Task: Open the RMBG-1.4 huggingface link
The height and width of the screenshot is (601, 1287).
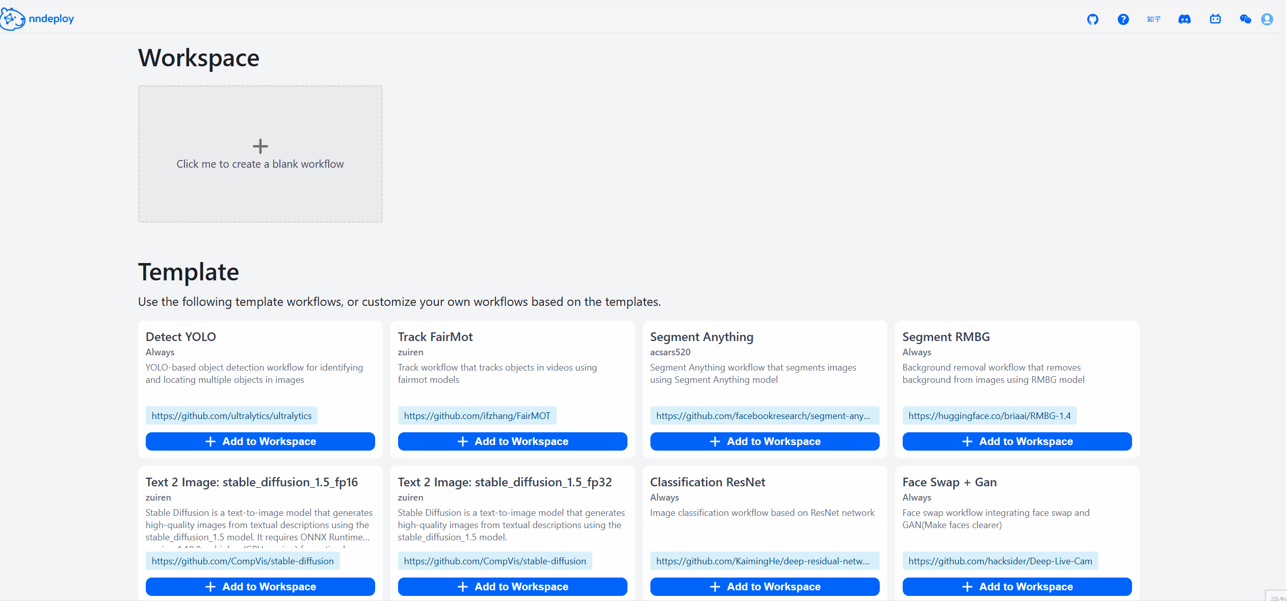Action: tap(989, 416)
